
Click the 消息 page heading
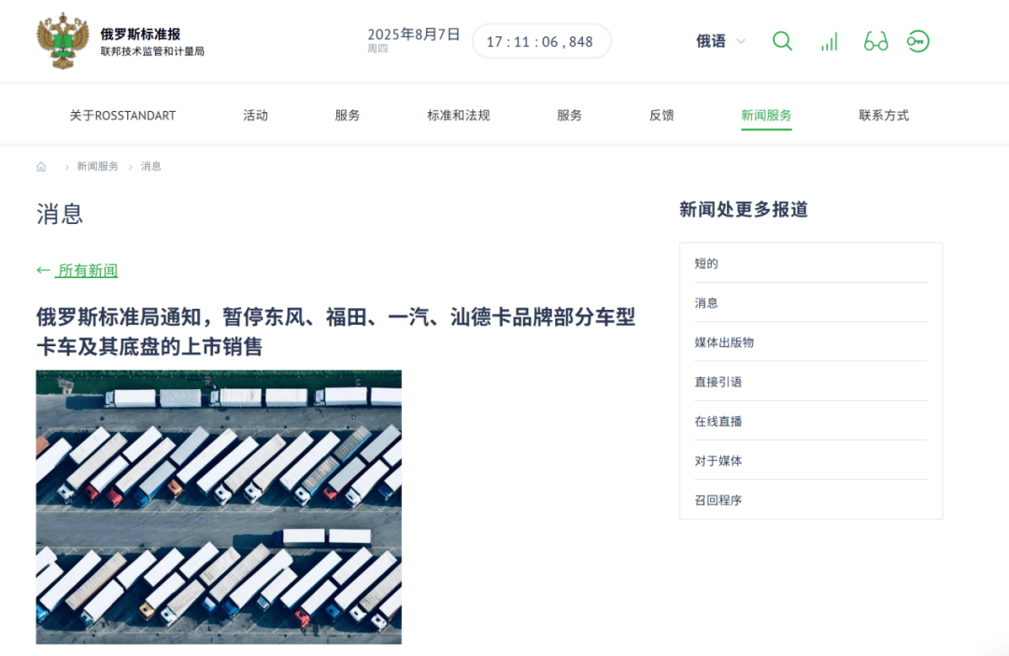pos(60,214)
